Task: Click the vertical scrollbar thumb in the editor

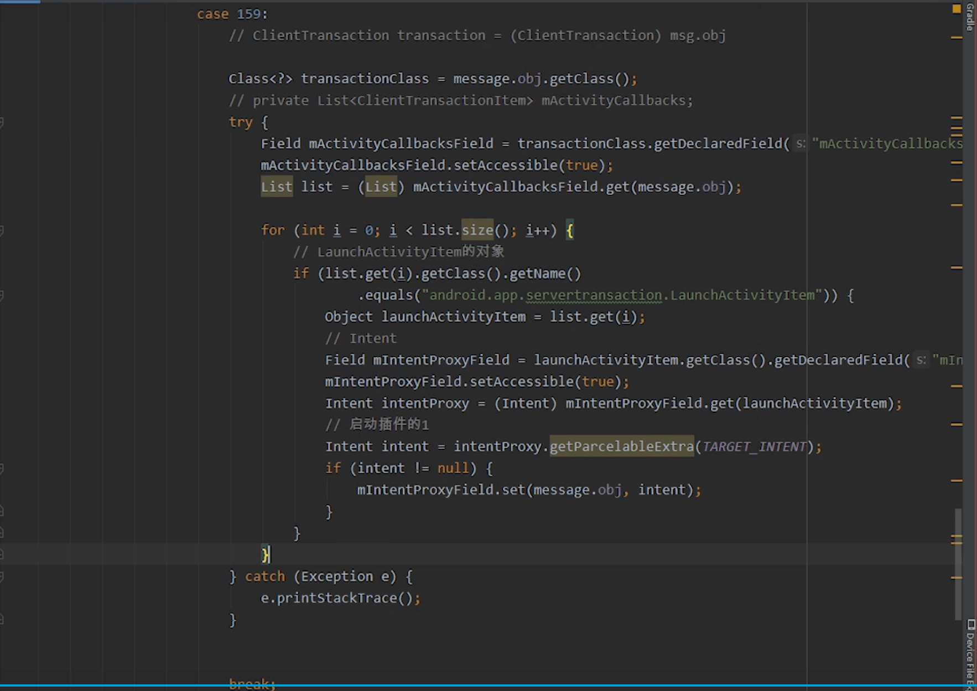Action: [958, 564]
